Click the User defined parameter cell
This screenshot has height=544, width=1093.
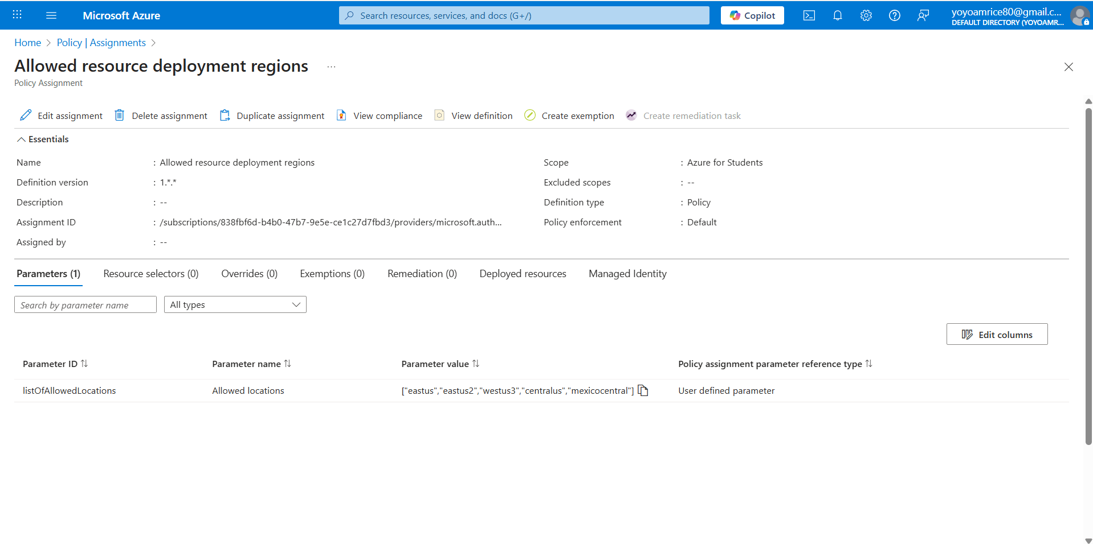coord(726,390)
